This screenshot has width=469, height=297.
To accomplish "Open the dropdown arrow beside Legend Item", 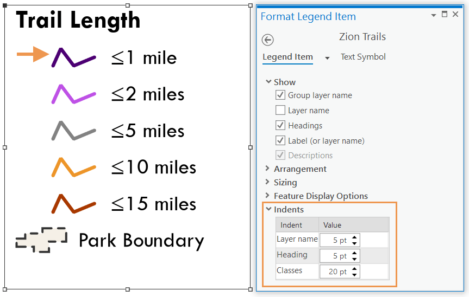I will tap(327, 58).
